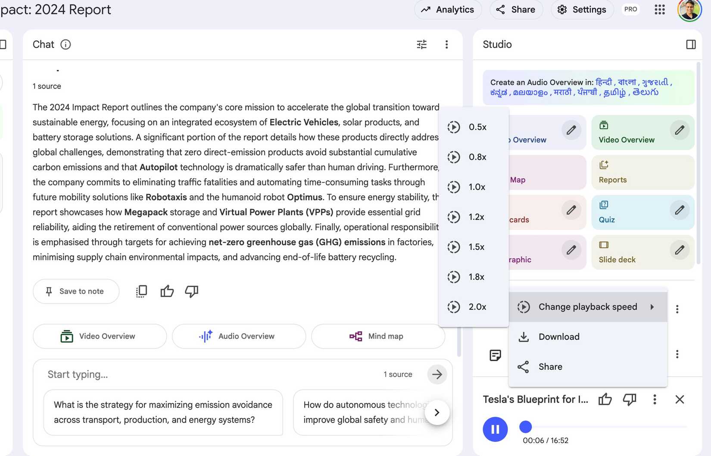Viewport: 711px width, 456px height.
Task: Click the thumbs down icon under chat response
Action: pos(191,291)
